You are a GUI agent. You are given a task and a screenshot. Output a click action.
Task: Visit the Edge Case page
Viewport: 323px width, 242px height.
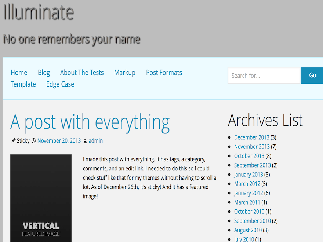tap(60, 84)
